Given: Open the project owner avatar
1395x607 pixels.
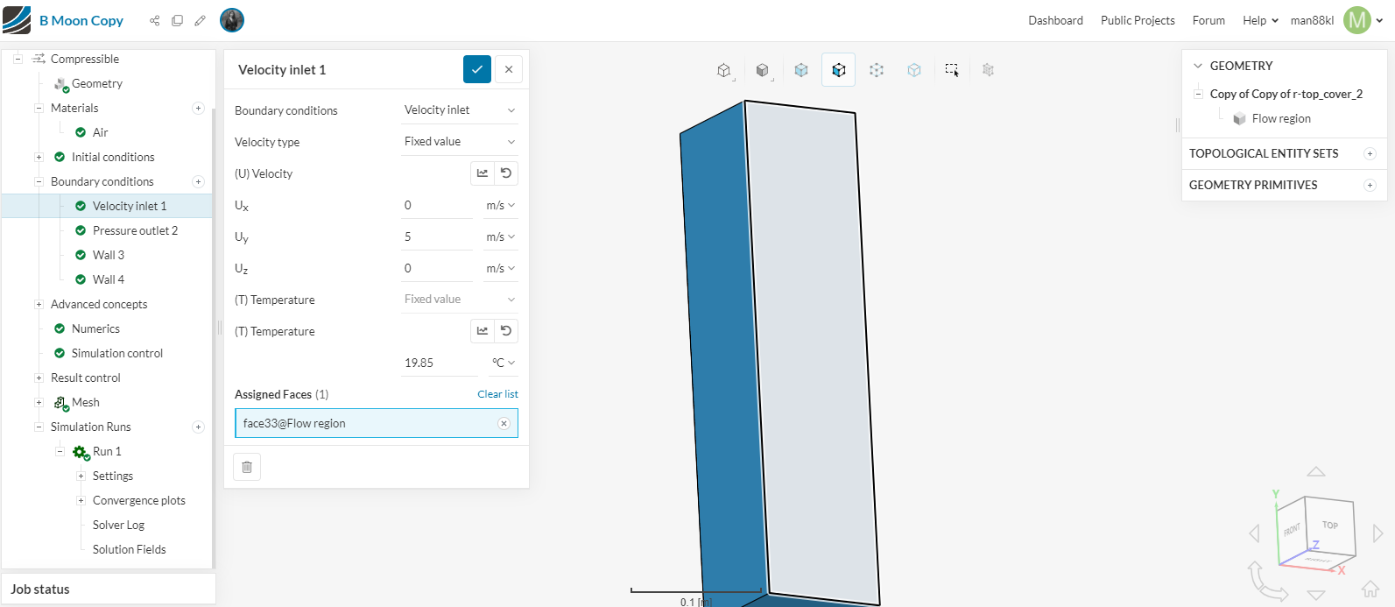Looking at the screenshot, I should (232, 20).
